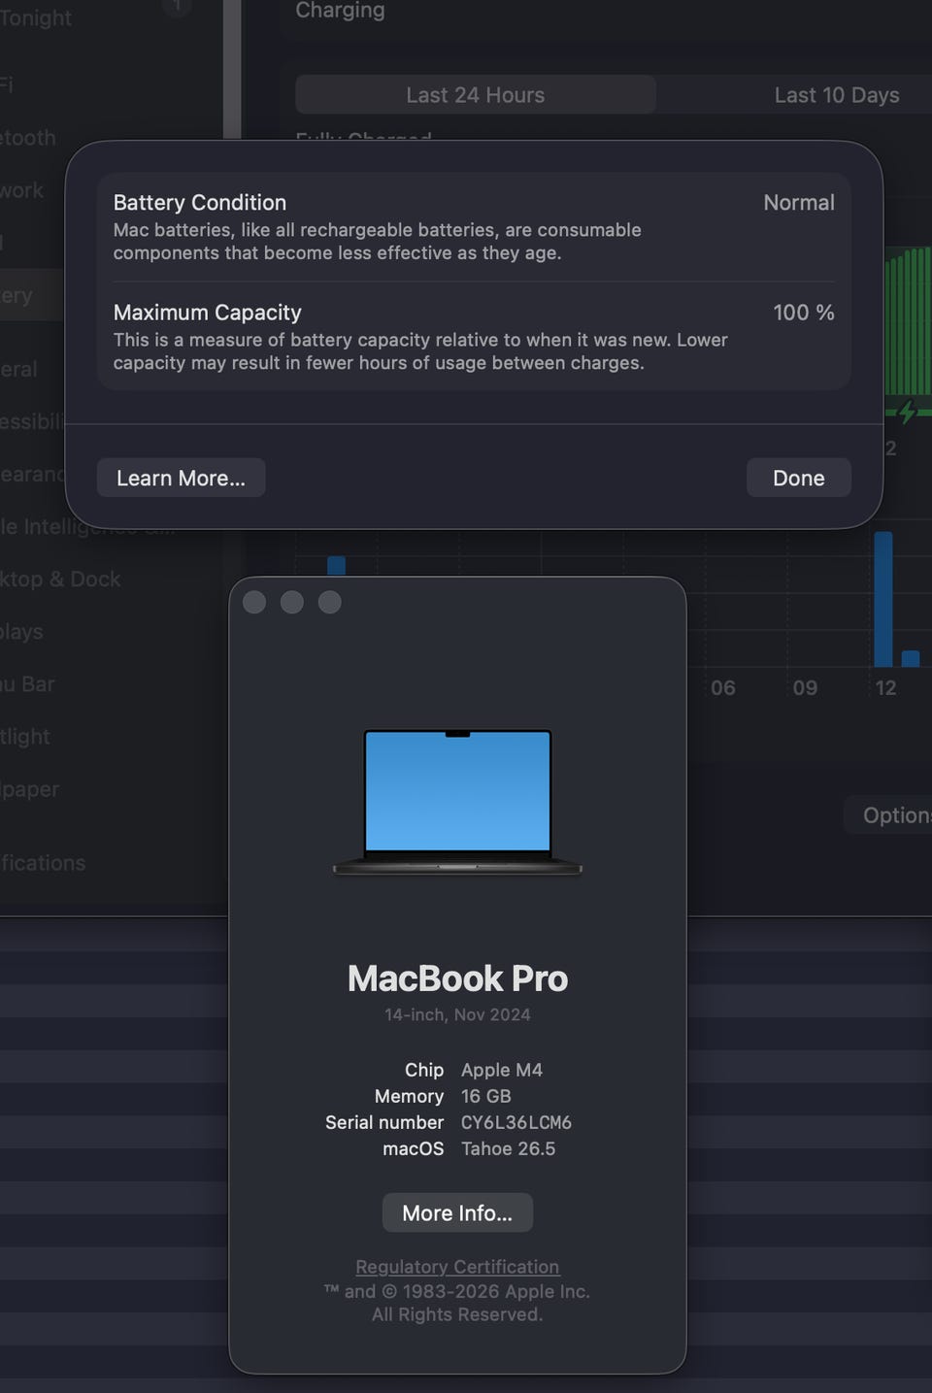The height and width of the screenshot is (1393, 932).
Task: Click the Charging status text
Action: (340, 11)
